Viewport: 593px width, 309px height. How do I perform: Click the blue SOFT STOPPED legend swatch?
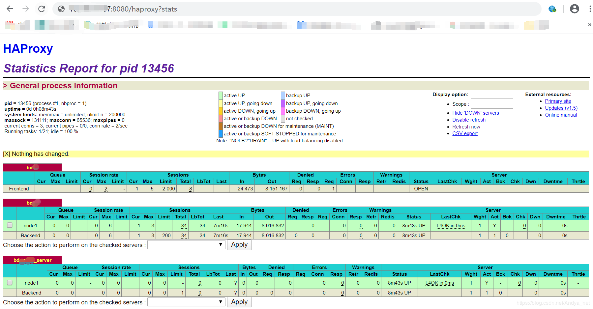pos(221,134)
